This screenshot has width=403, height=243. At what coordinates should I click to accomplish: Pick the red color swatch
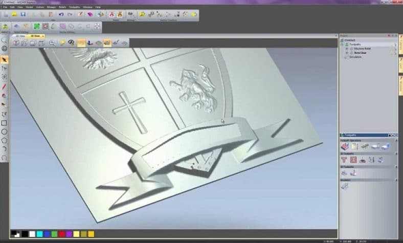click(x=62, y=234)
